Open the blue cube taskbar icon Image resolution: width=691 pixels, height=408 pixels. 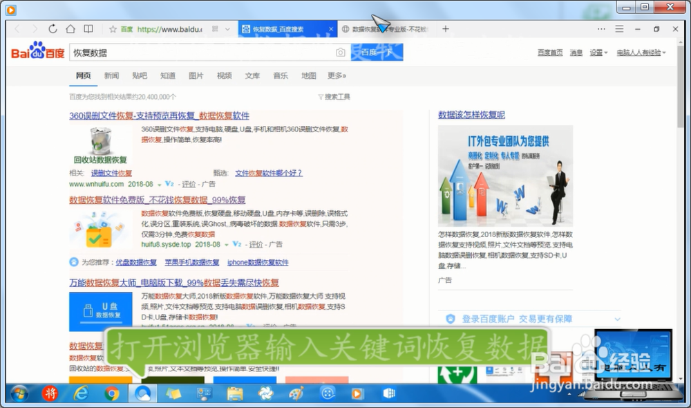389,393
